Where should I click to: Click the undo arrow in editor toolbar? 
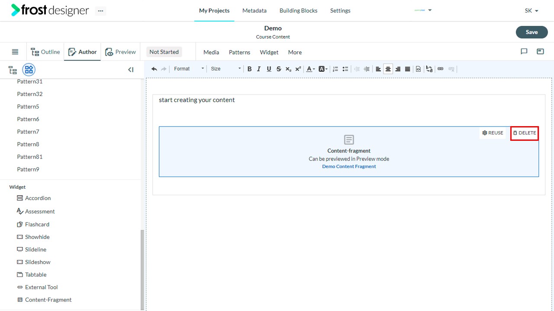tap(154, 69)
